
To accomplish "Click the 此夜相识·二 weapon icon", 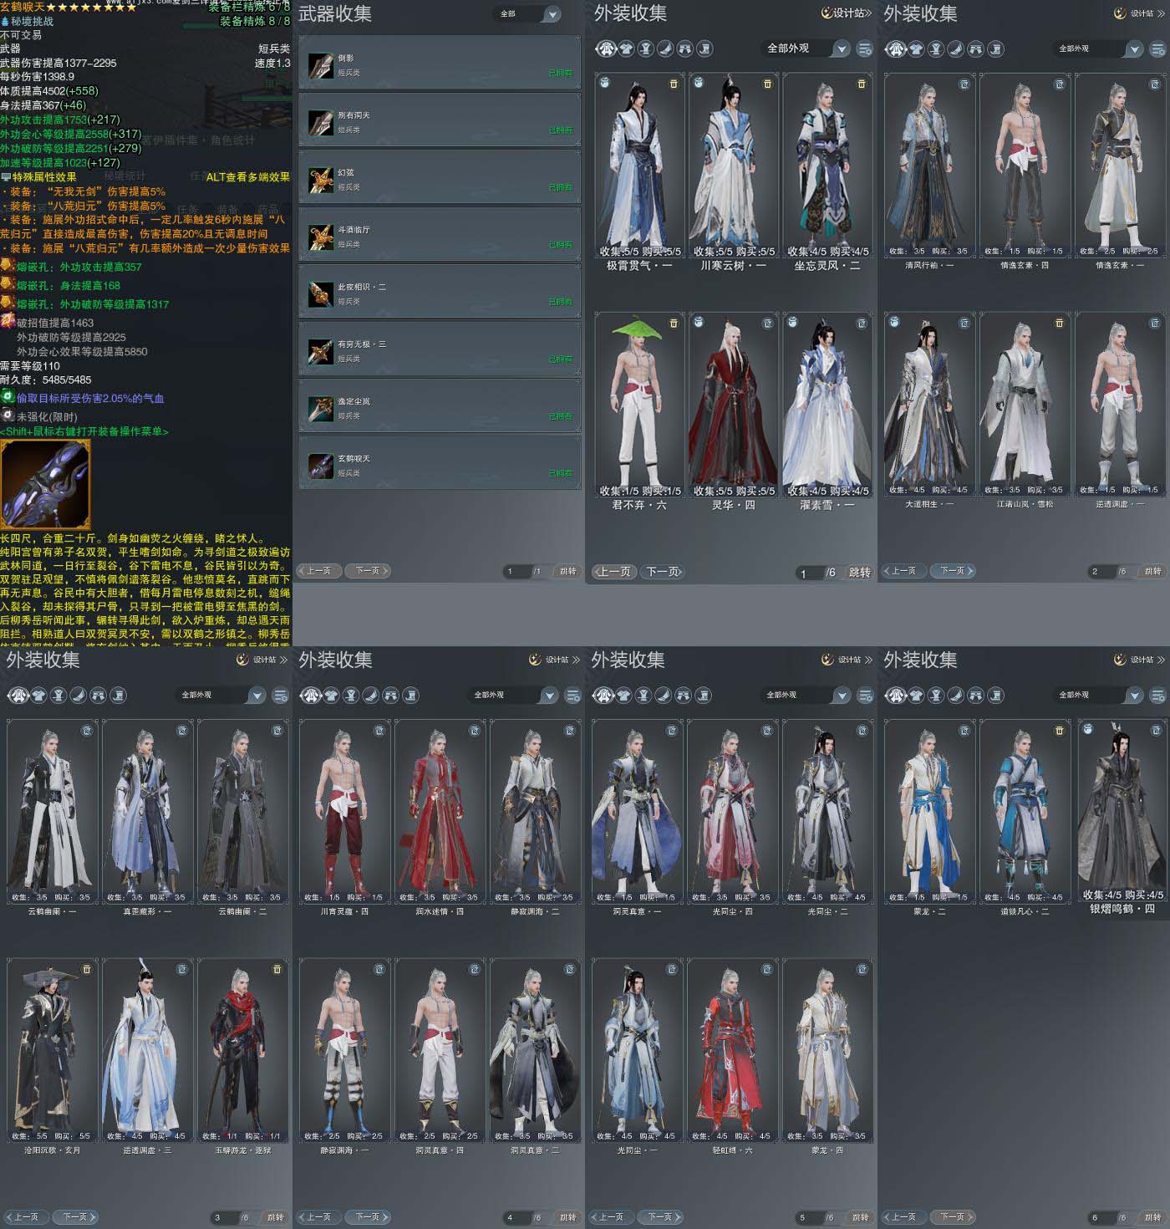I will [x=321, y=294].
